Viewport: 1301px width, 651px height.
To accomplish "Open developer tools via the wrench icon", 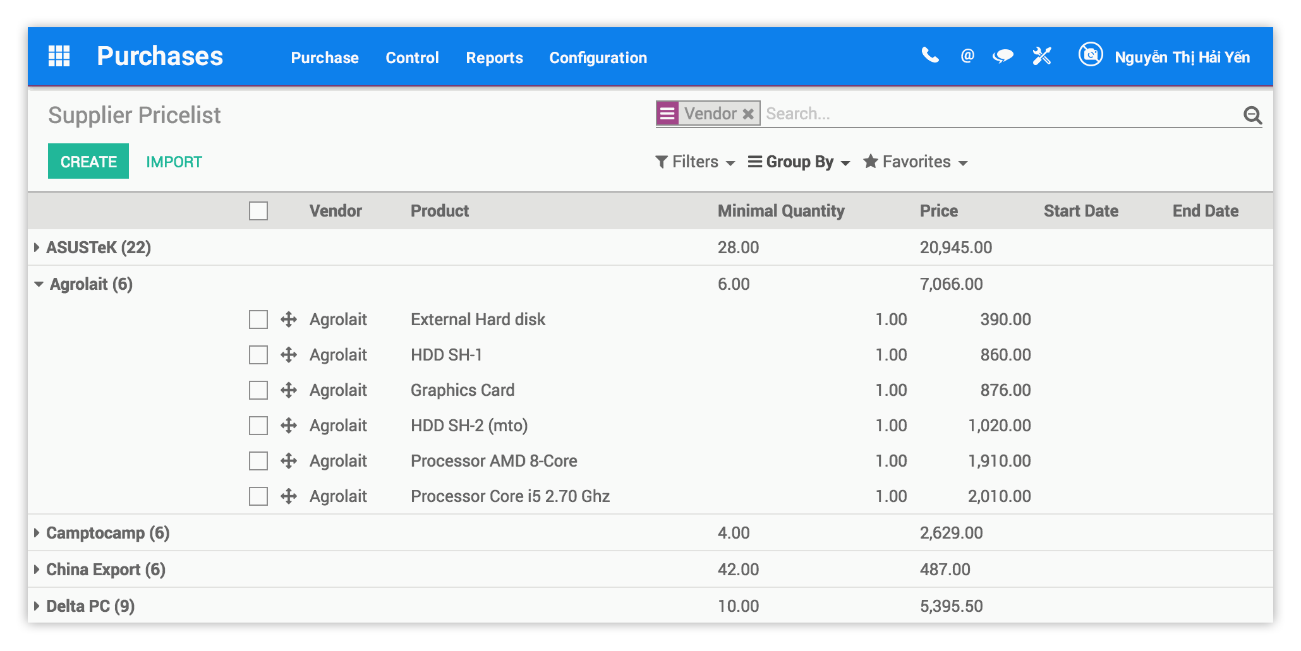I will [x=1042, y=56].
